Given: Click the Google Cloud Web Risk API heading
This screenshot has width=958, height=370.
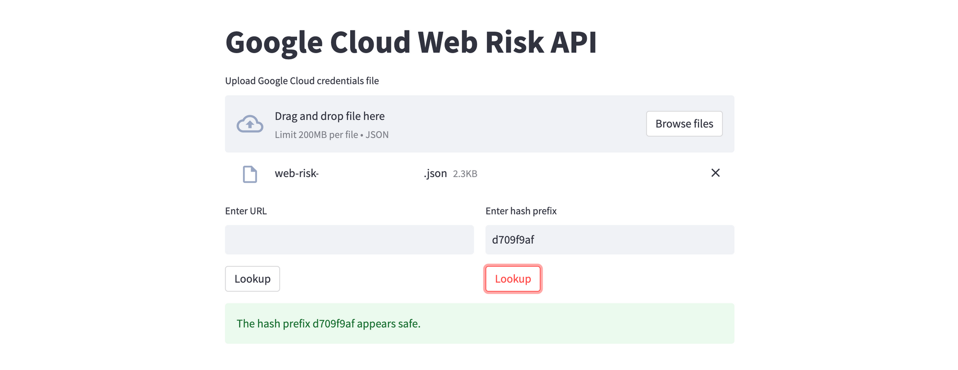Looking at the screenshot, I should pyautogui.click(x=411, y=42).
